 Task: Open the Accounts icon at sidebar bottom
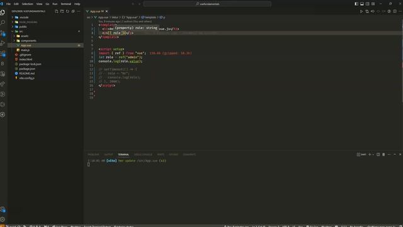pos(3,209)
